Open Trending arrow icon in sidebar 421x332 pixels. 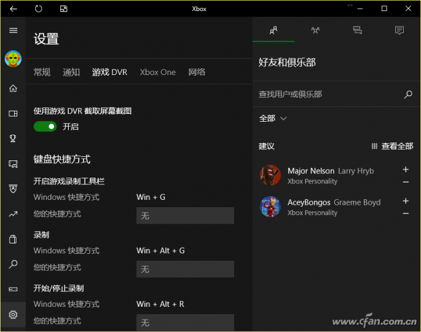coord(13,214)
